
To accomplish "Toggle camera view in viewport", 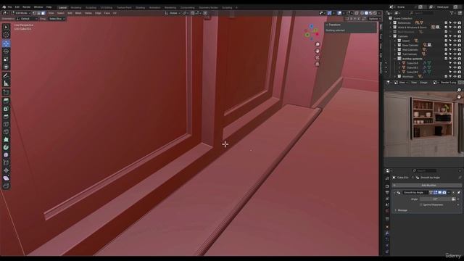I will (318, 57).
